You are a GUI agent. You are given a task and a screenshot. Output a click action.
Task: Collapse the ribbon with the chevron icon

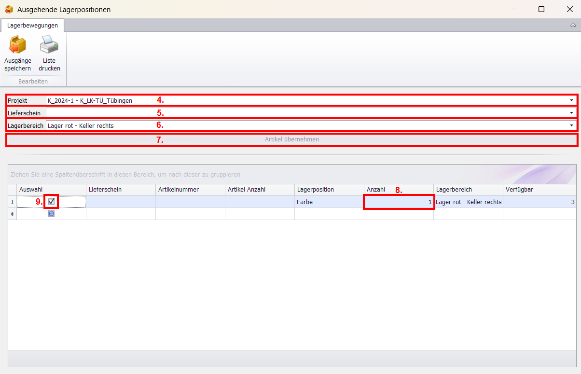pos(573,26)
